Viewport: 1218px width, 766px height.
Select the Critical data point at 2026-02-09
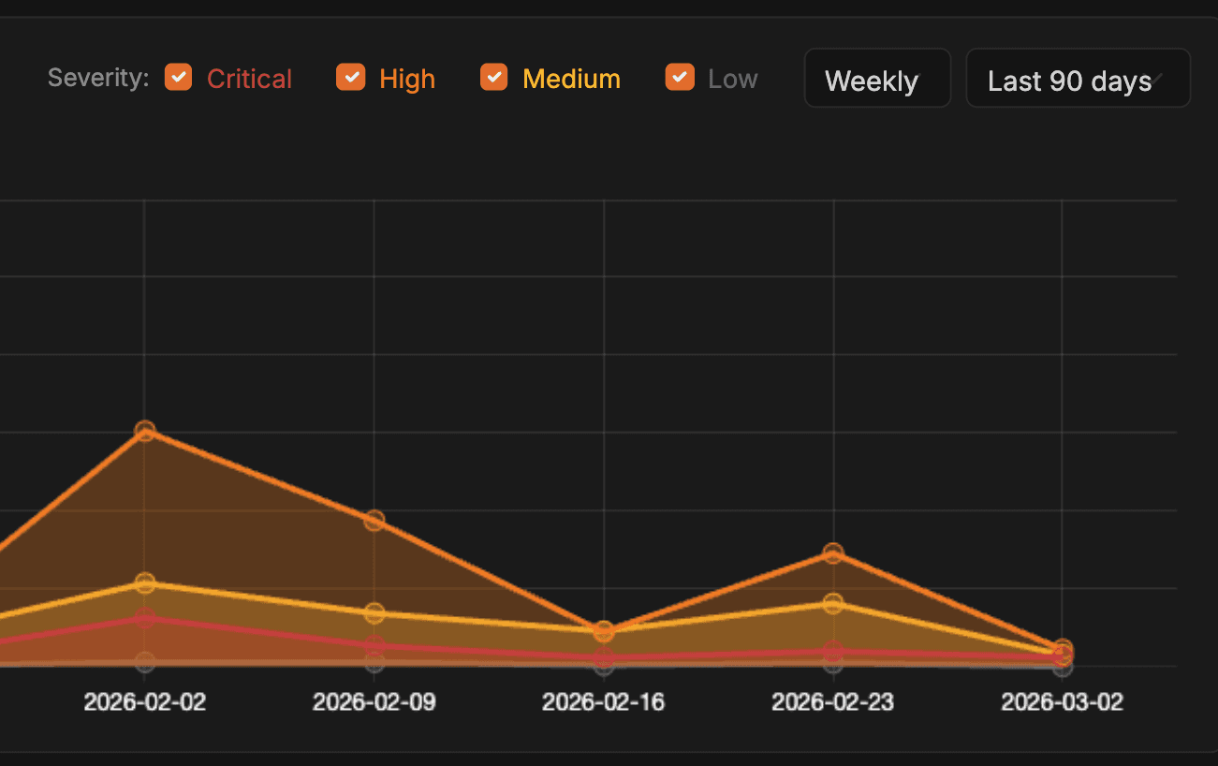[x=374, y=645]
